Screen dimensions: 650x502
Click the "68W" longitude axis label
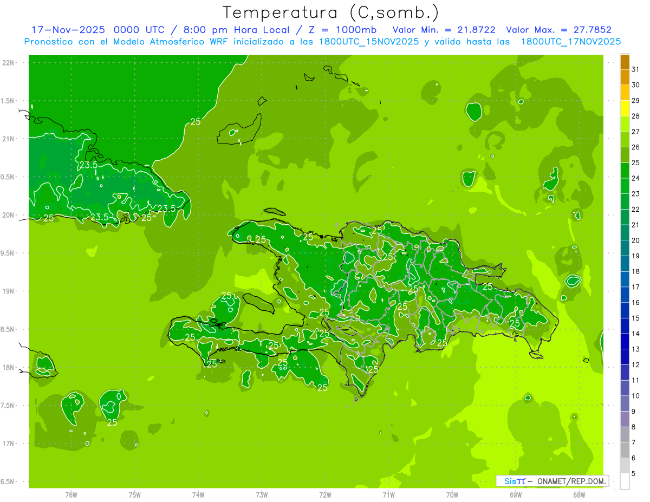(579, 495)
